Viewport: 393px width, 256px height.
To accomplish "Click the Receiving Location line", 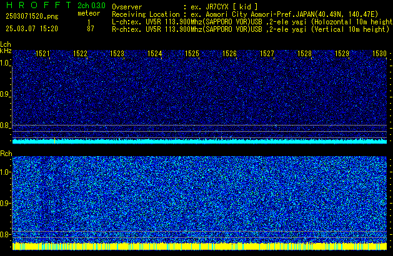I will point(245,14).
